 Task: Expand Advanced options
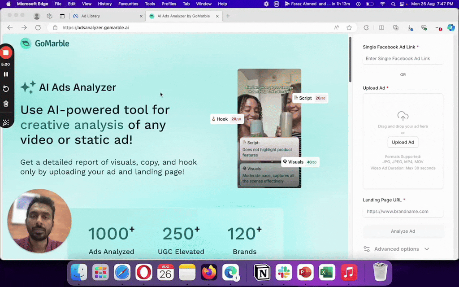[x=396, y=249]
